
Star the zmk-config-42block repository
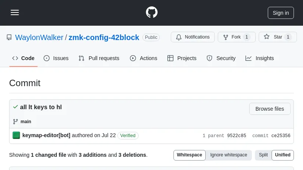(278, 37)
